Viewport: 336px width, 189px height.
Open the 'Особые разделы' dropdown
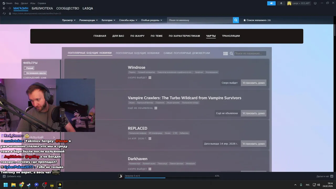[x=152, y=20]
